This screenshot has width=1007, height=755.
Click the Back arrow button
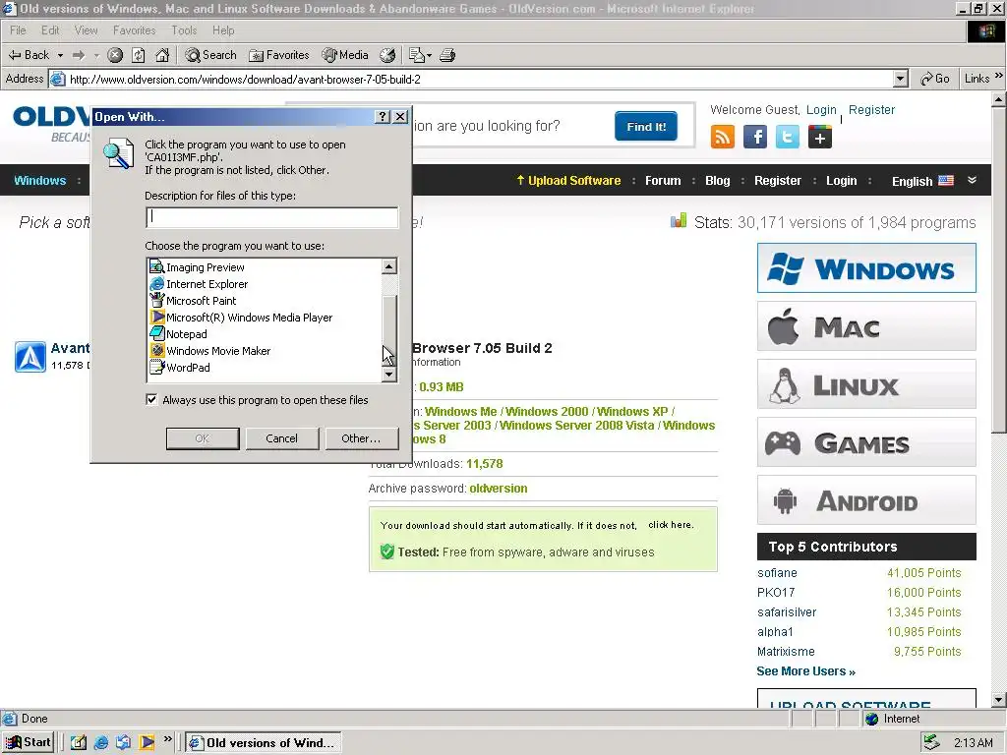29,55
